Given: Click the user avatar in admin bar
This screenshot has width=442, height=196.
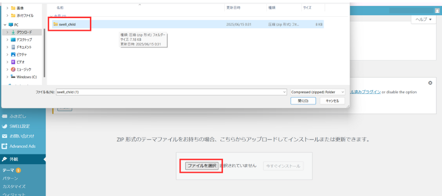Looking at the screenshot, I should (437, 10).
